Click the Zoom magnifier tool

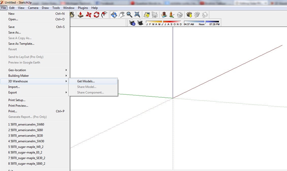click(x=130, y=15)
